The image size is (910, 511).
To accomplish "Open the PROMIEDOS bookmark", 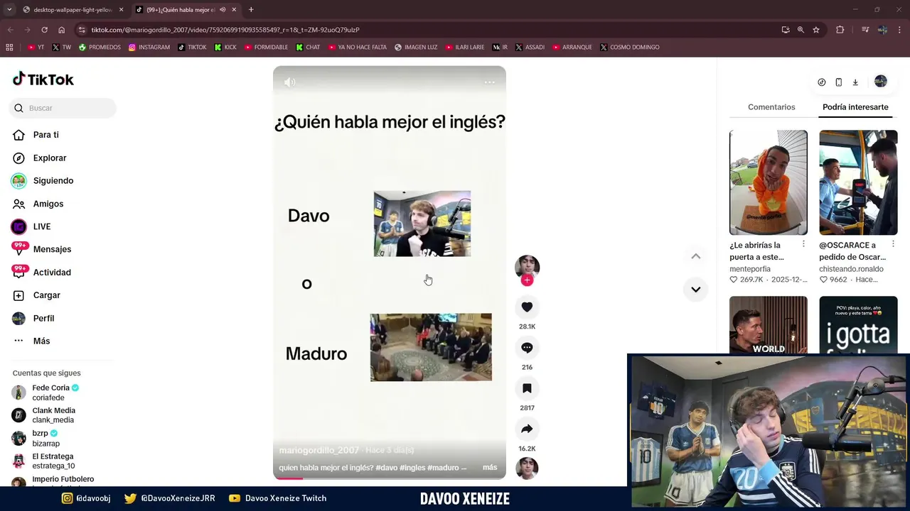I will [100, 48].
